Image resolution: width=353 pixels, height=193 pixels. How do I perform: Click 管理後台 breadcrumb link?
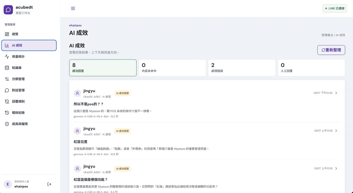(x=327, y=35)
